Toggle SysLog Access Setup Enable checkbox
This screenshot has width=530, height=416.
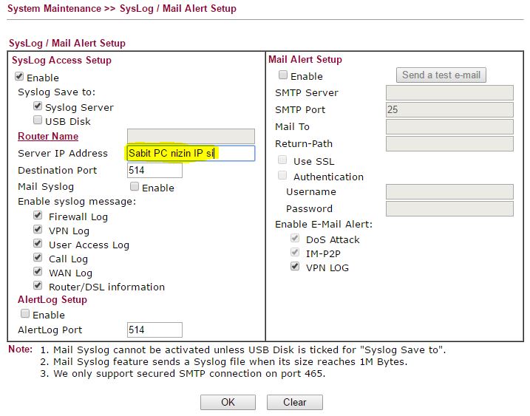19,77
